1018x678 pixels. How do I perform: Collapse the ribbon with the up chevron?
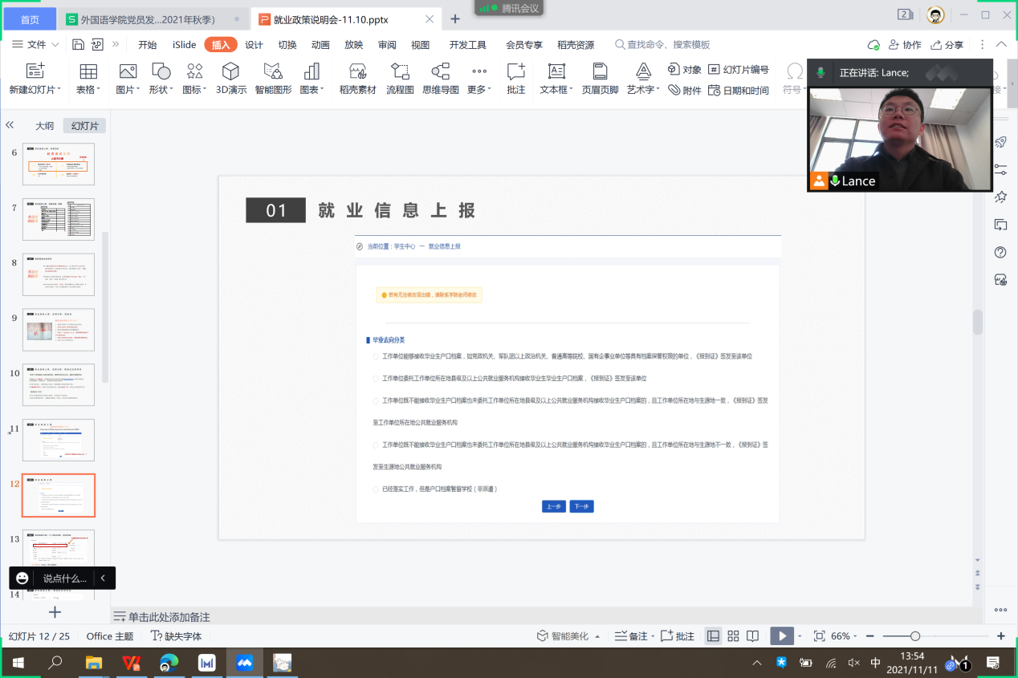pos(1001,45)
